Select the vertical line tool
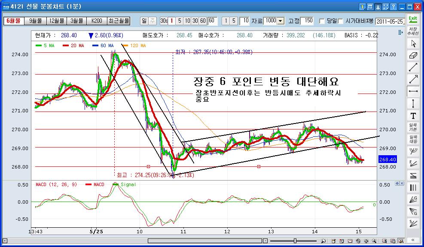 coord(413,103)
